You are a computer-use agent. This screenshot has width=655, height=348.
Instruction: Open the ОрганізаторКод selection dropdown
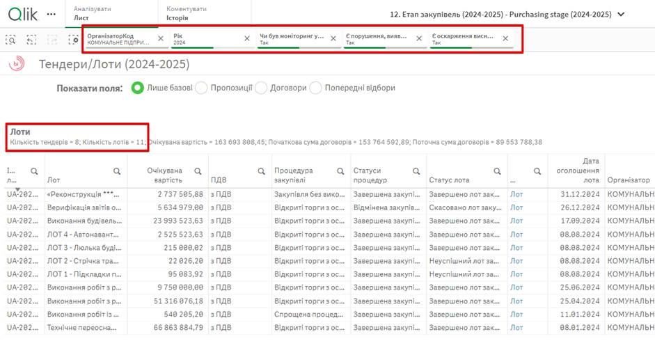118,39
